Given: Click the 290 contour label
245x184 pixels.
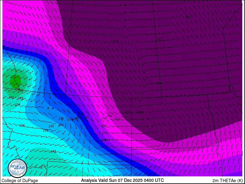Looking at the screenshot, I should pyautogui.click(x=51, y=126).
